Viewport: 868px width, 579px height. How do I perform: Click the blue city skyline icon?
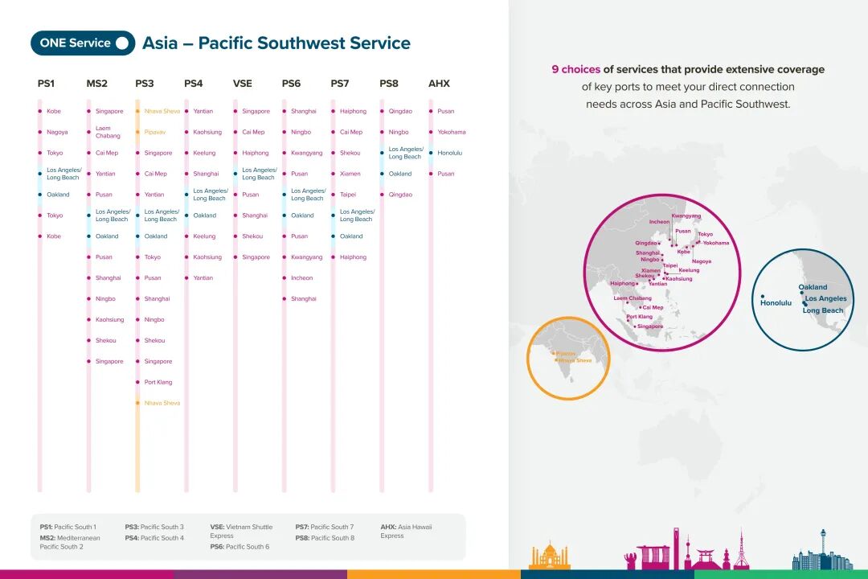coord(821,556)
